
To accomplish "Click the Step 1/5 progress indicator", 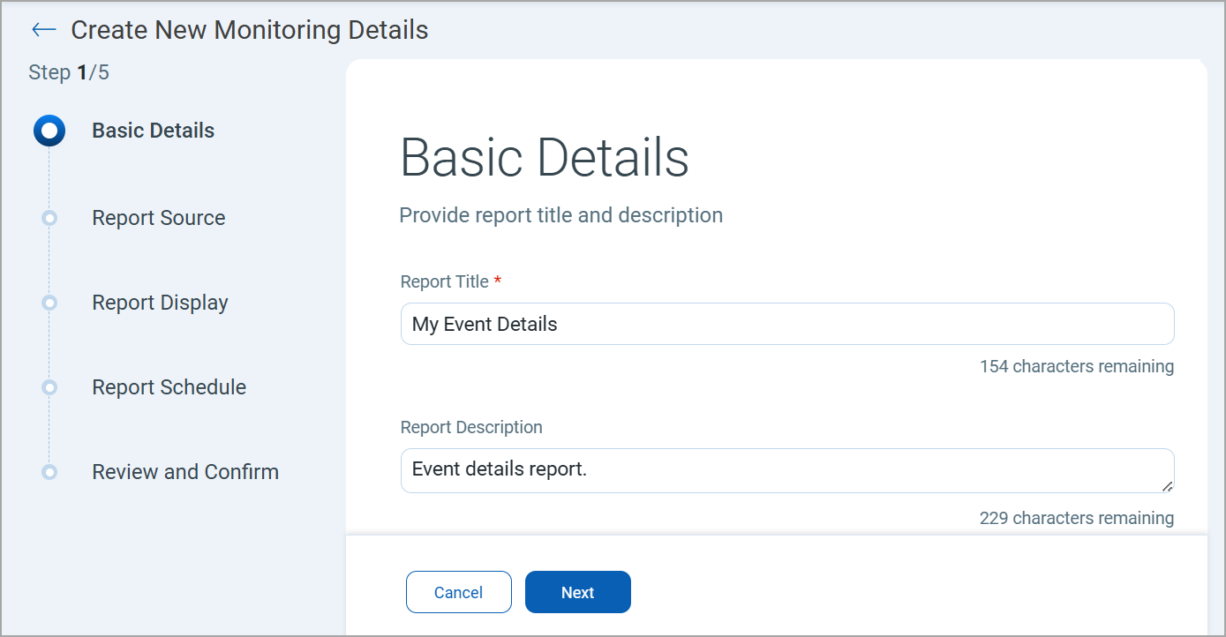I will [69, 72].
